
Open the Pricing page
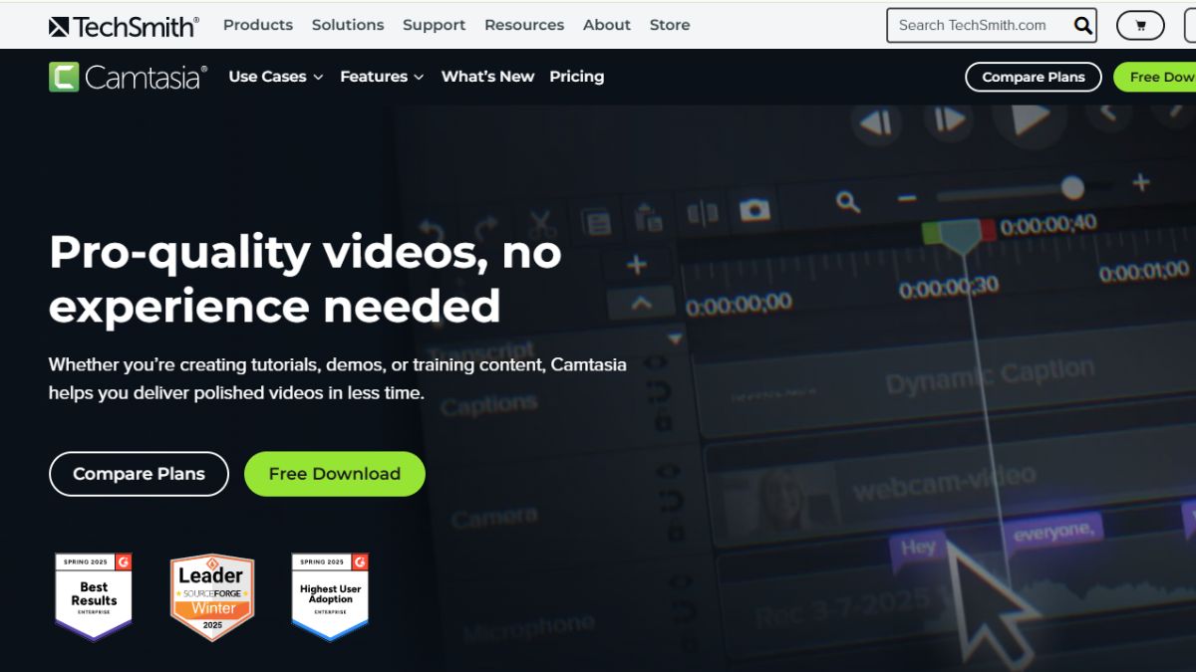577,77
